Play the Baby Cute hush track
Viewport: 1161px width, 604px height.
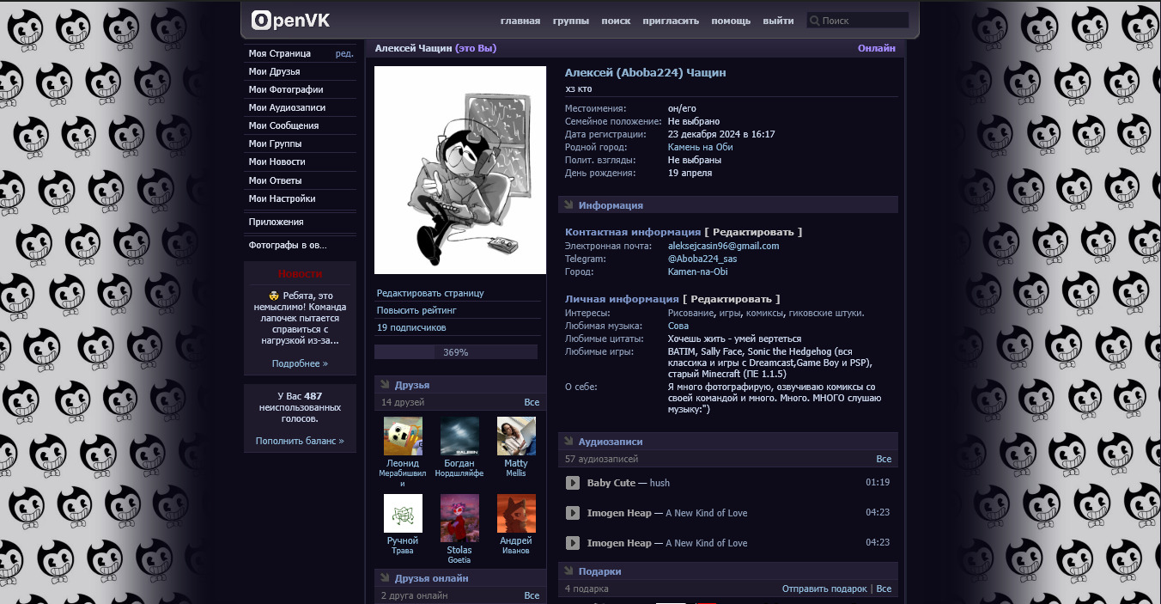(x=573, y=483)
